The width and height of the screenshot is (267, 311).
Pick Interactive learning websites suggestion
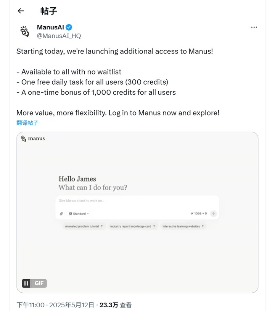coord(183,226)
